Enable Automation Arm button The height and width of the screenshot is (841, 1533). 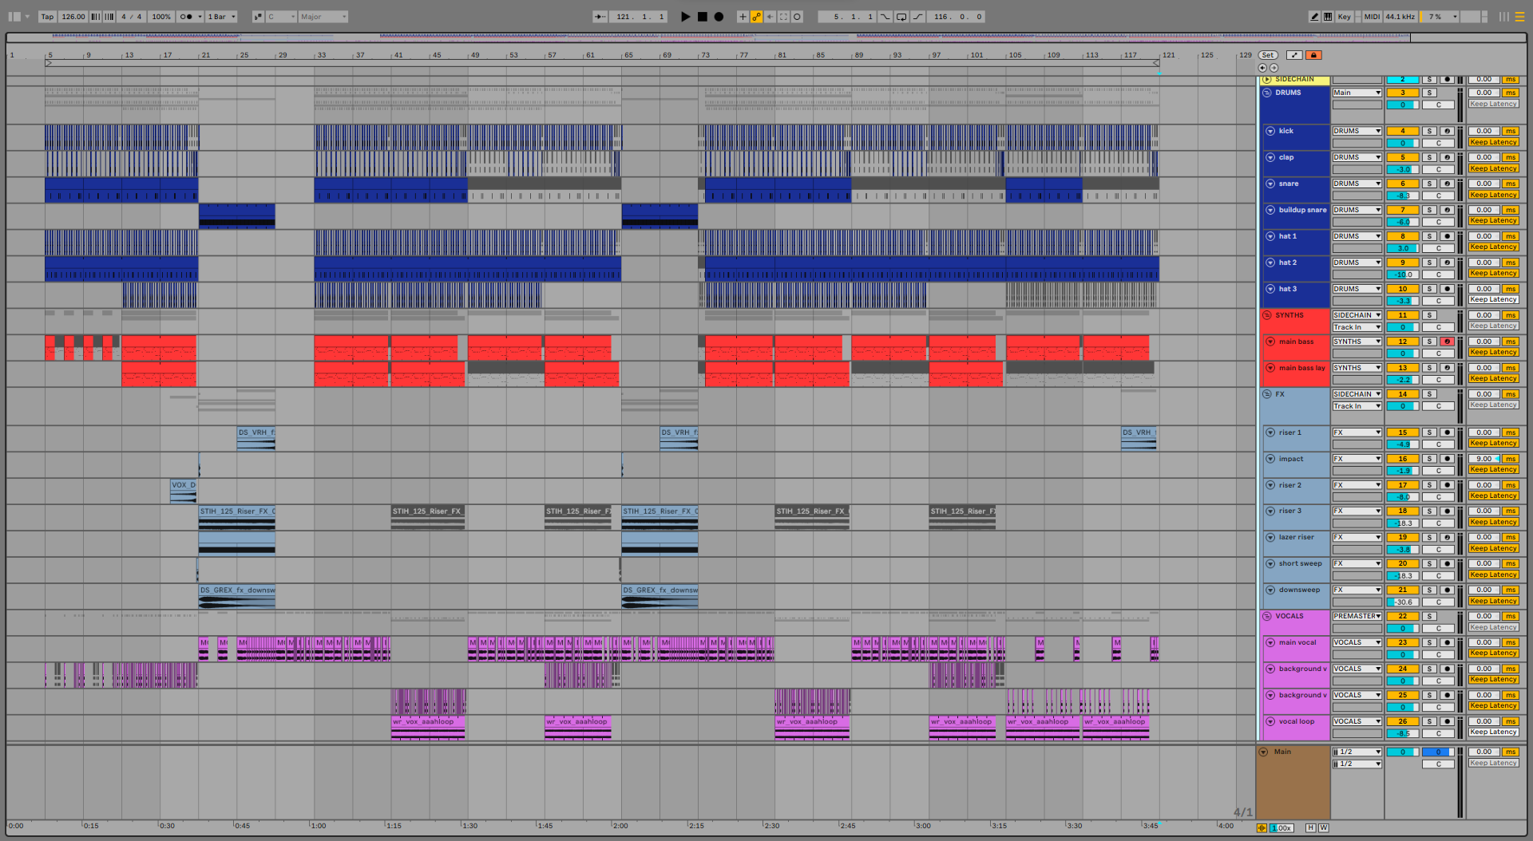pos(756,17)
